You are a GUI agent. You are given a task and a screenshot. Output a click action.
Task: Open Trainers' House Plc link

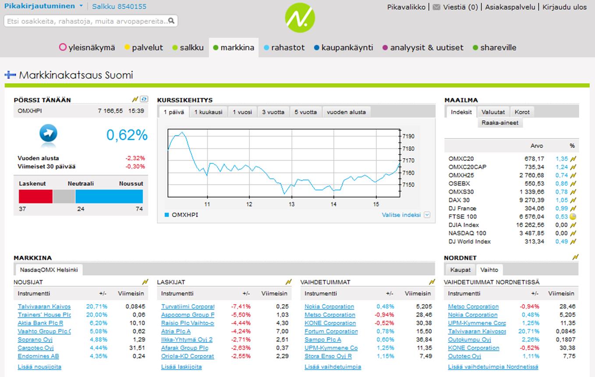[44, 315]
